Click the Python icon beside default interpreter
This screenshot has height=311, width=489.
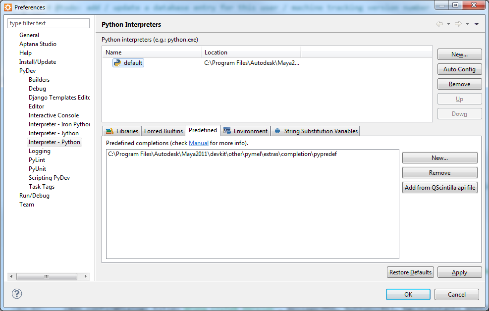point(117,63)
